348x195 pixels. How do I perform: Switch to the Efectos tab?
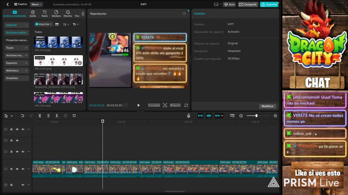click(x=68, y=14)
